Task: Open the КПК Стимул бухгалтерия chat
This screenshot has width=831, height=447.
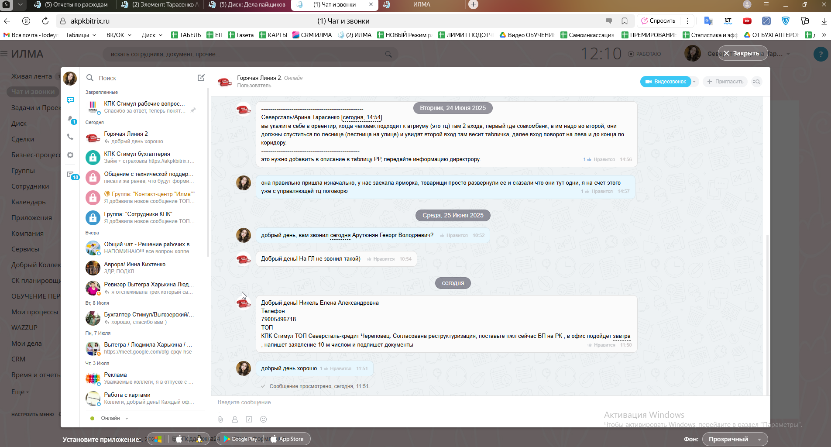Action: [x=144, y=157]
